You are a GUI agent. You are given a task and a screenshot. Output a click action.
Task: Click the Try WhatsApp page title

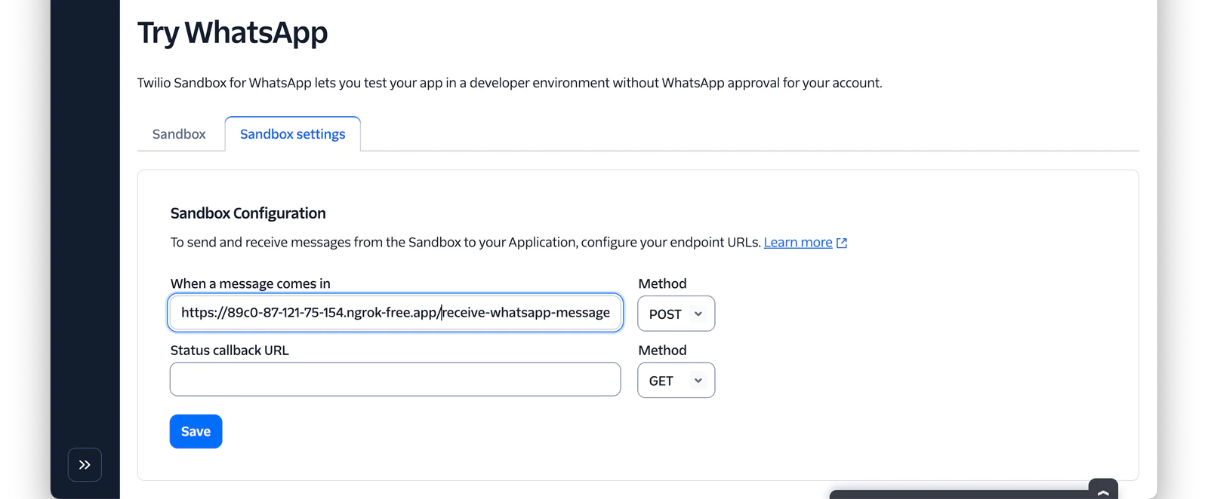coord(233,33)
